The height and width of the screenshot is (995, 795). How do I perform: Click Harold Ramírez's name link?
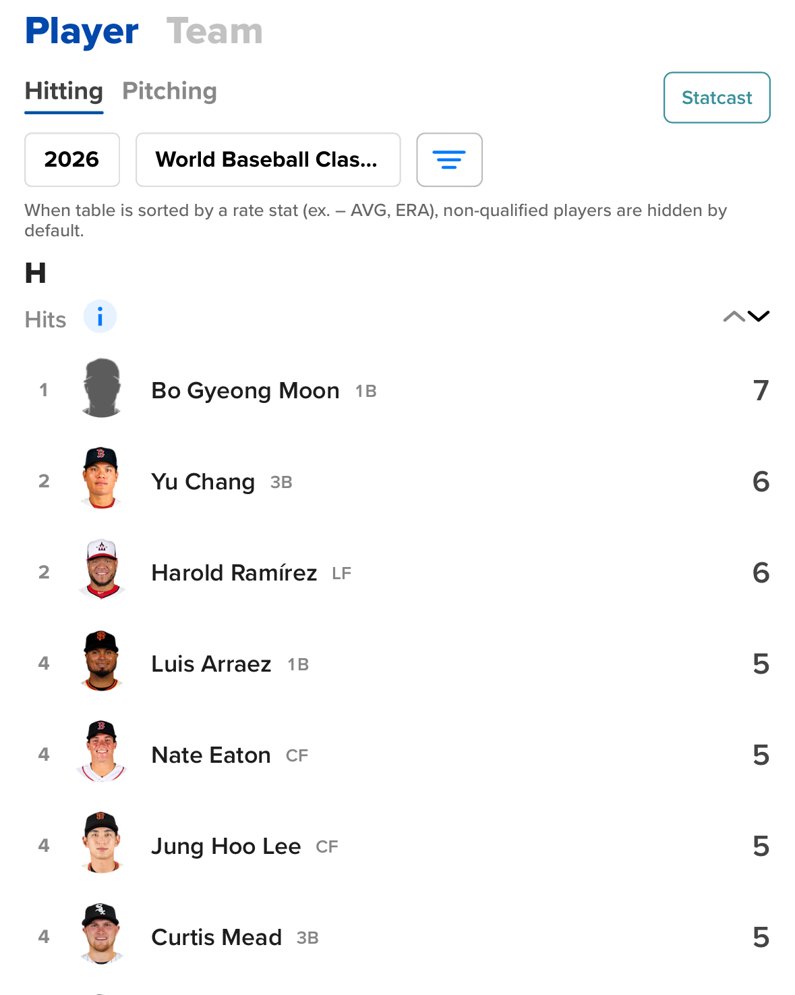tap(234, 572)
